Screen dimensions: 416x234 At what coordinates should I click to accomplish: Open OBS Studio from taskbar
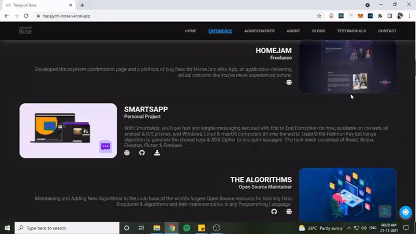point(217,228)
